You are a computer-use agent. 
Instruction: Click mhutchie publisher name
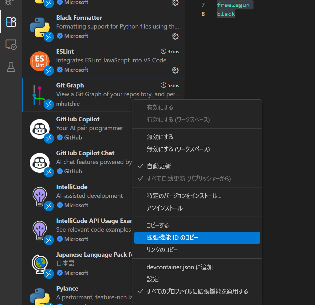click(x=68, y=104)
